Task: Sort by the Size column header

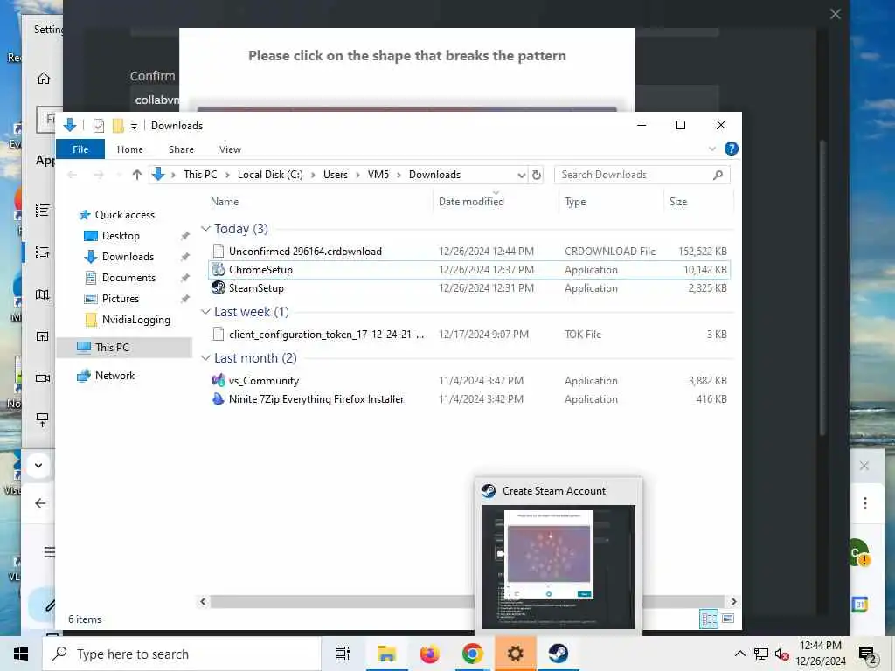Action: tap(677, 202)
